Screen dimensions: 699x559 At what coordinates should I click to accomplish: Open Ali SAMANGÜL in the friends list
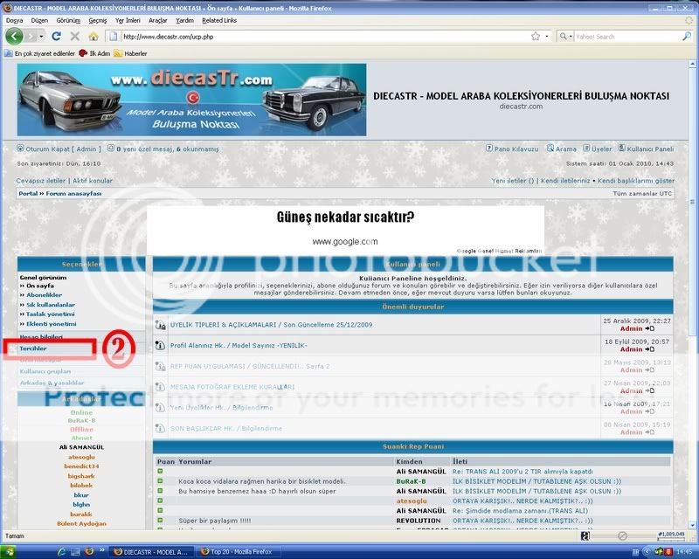pos(81,447)
